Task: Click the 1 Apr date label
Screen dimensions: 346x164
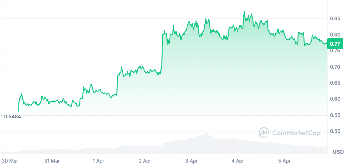Action: click(99, 161)
